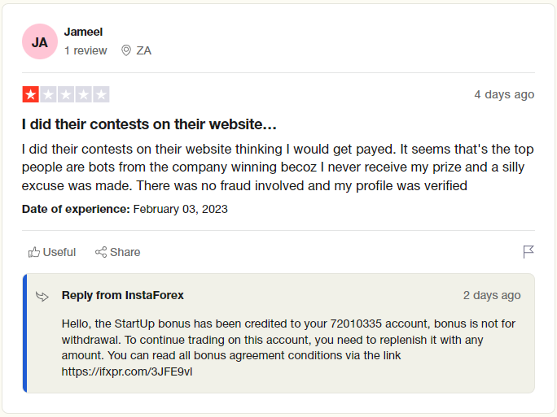
Task: Open the review title heading link
Action: 149,124
